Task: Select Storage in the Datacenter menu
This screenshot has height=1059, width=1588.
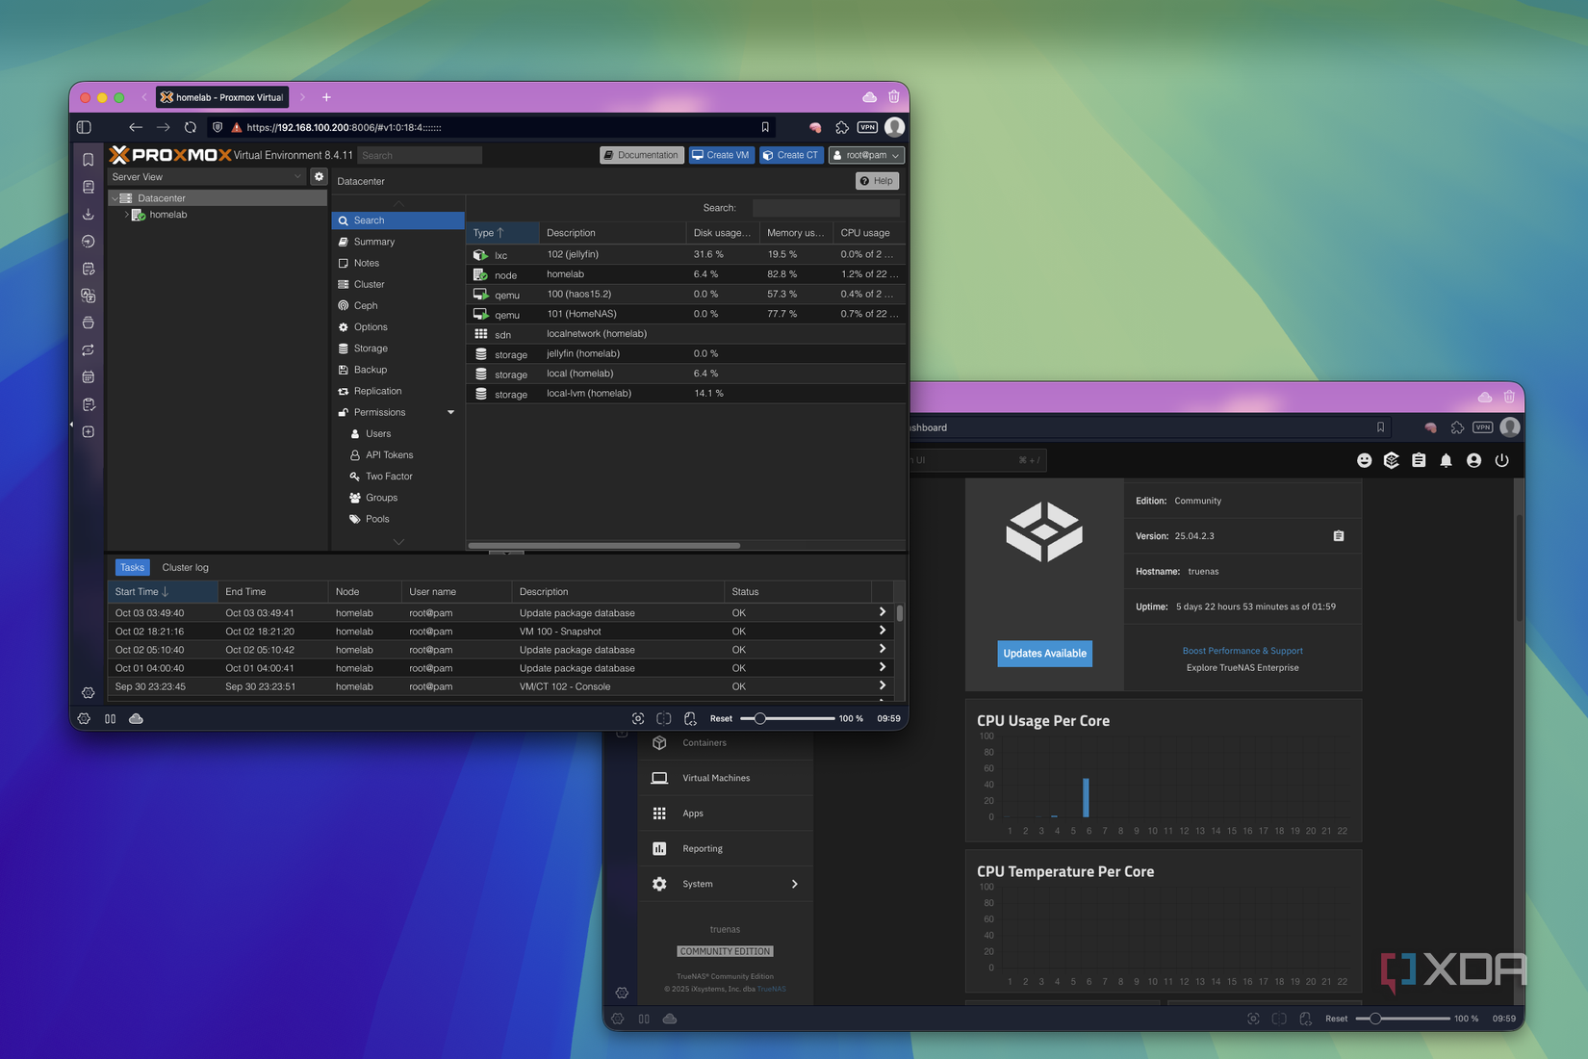Action: point(369,348)
